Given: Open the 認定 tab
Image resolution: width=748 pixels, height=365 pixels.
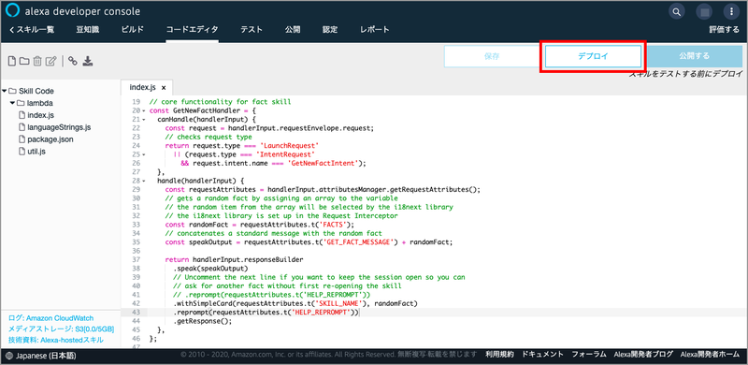Looking at the screenshot, I should [330, 30].
